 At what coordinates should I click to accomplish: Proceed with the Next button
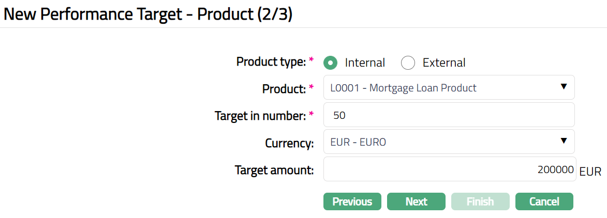click(416, 201)
